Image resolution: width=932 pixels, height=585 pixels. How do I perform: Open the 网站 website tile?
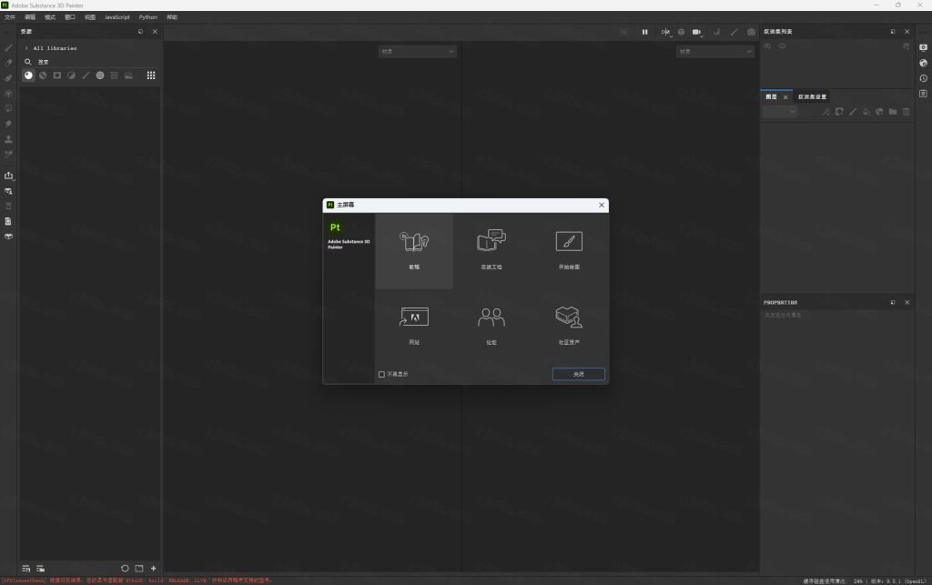(x=414, y=326)
